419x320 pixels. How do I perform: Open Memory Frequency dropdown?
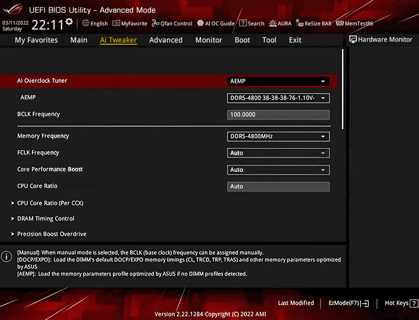point(278,136)
